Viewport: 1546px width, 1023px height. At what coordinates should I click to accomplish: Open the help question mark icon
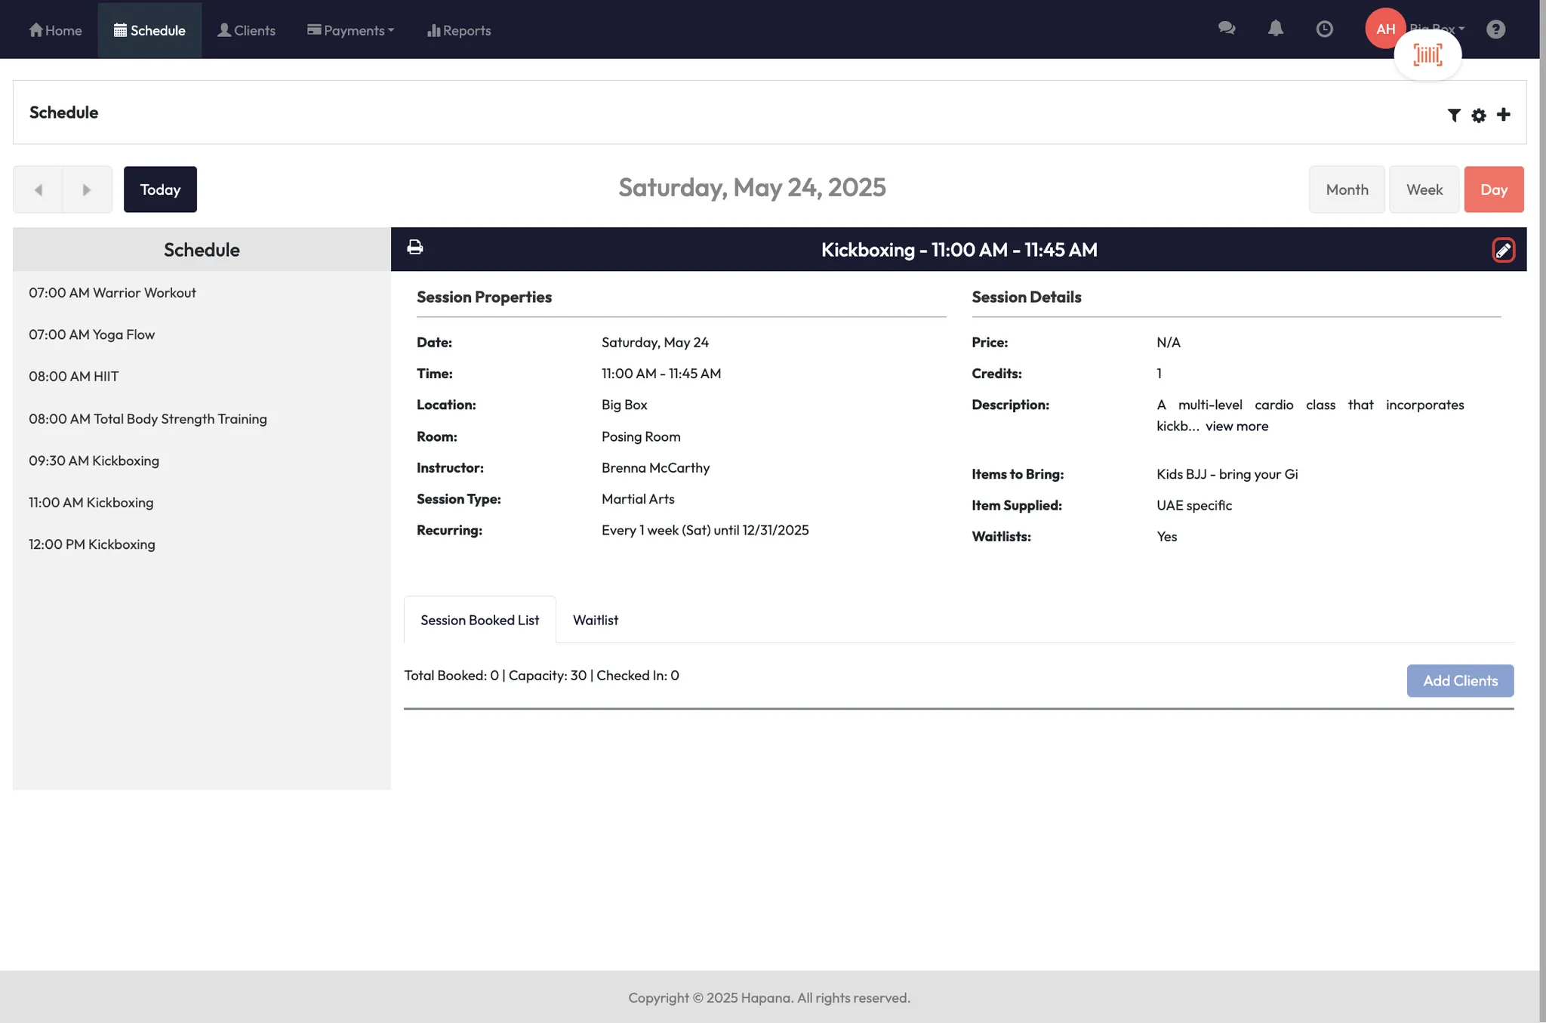tap(1495, 29)
